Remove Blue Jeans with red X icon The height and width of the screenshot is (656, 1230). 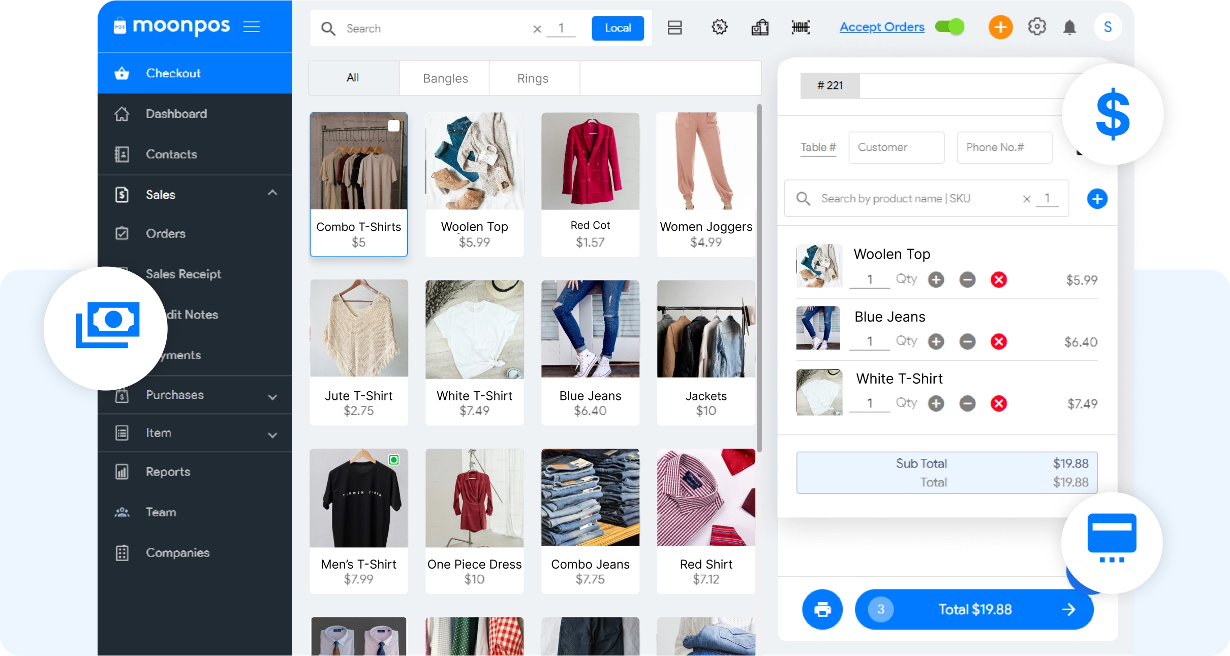coord(999,342)
